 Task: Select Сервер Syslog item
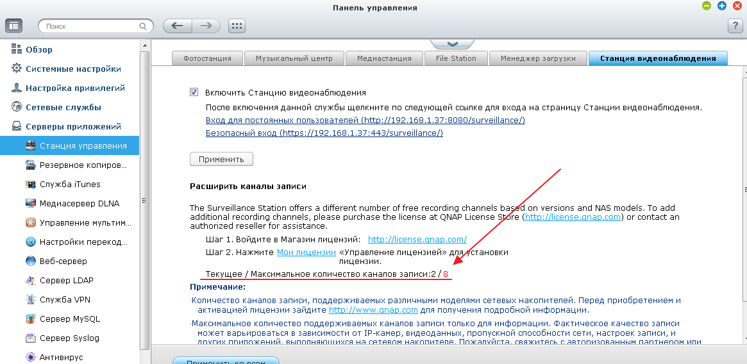click(69, 338)
